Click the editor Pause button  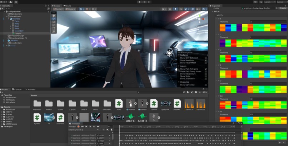[144, 2]
